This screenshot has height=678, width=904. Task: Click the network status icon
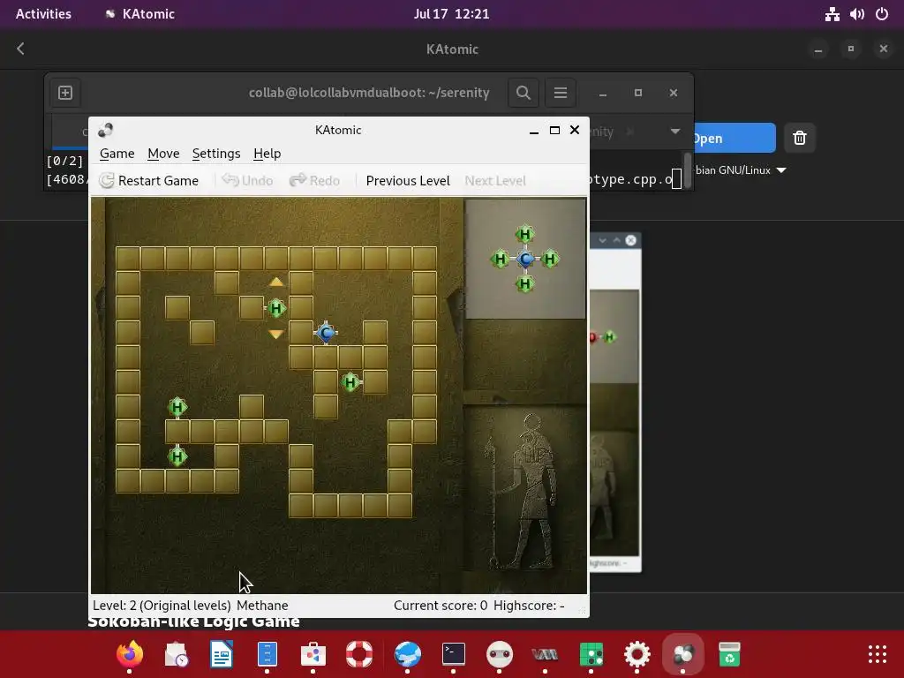832,14
